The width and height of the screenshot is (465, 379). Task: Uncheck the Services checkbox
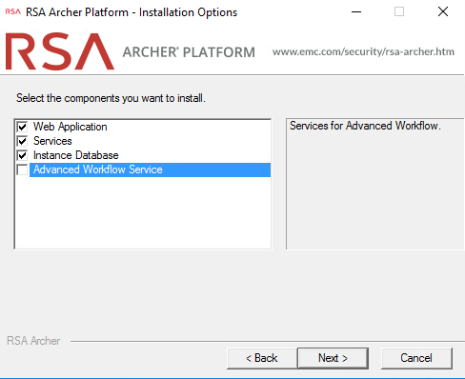(x=22, y=141)
